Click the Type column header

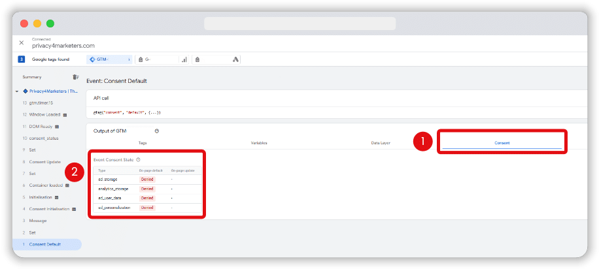coord(101,170)
